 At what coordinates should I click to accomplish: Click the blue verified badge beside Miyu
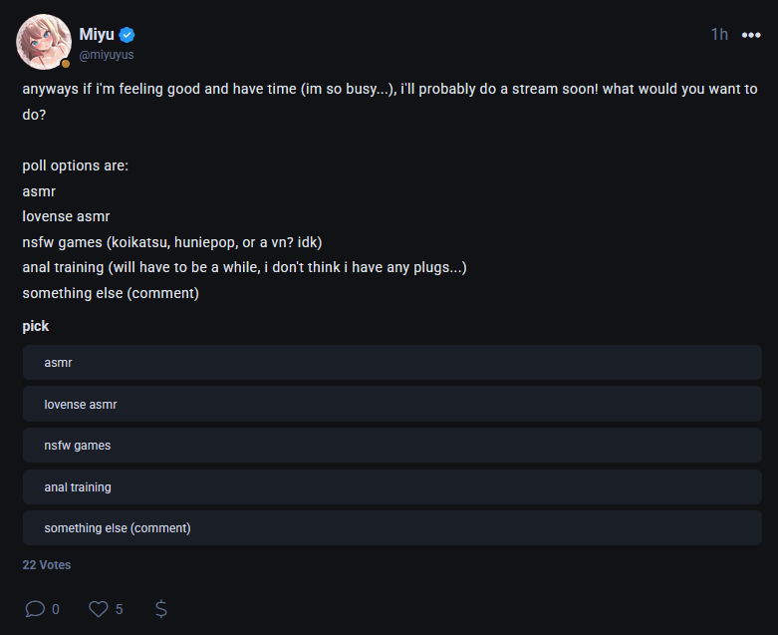[x=128, y=35]
